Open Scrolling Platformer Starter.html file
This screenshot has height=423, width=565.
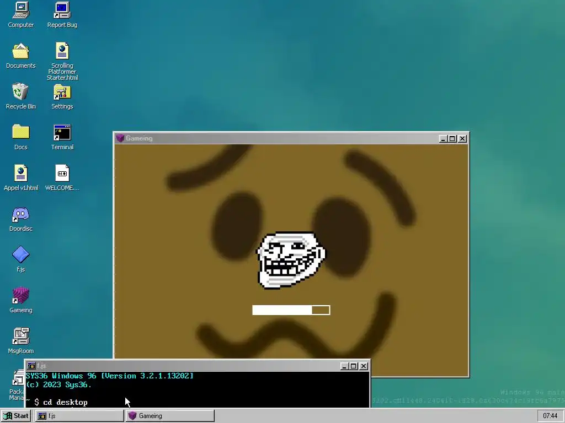pyautogui.click(x=62, y=61)
